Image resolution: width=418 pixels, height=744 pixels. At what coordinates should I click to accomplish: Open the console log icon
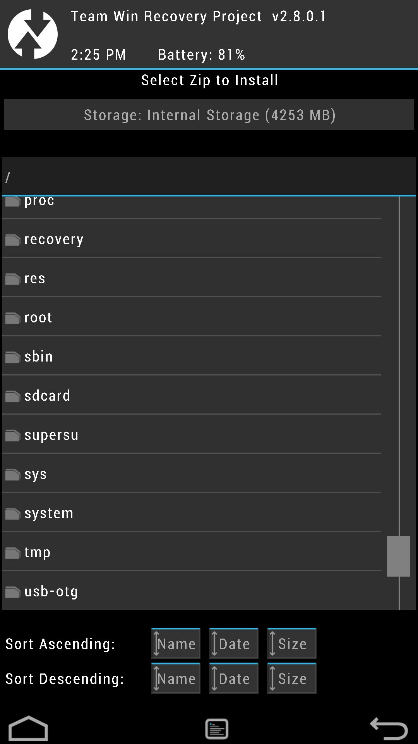pyautogui.click(x=217, y=729)
